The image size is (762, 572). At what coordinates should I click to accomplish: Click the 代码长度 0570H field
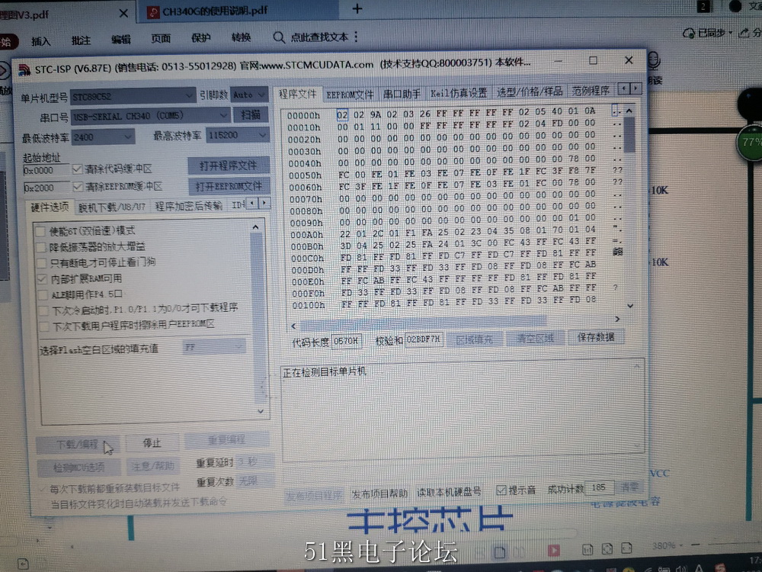(347, 342)
